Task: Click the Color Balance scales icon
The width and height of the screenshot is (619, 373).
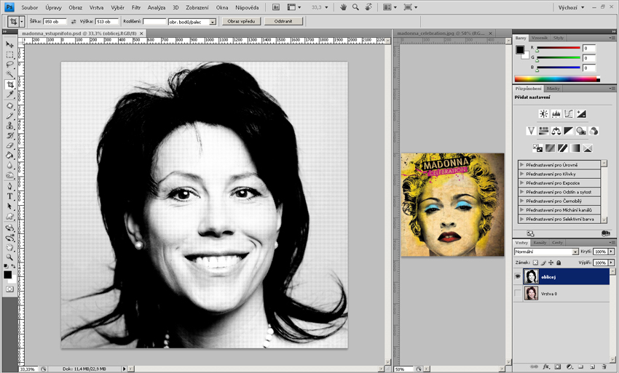Action: tap(556, 131)
